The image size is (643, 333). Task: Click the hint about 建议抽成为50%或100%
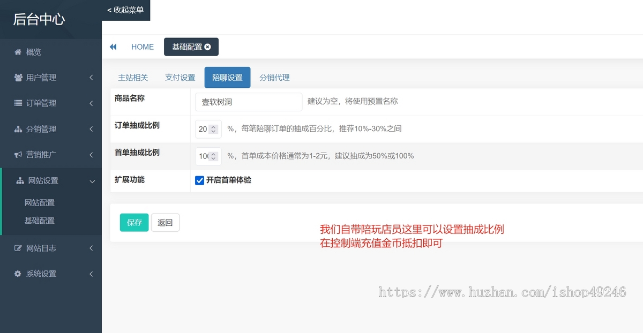pyautogui.click(x=320, y=156)
